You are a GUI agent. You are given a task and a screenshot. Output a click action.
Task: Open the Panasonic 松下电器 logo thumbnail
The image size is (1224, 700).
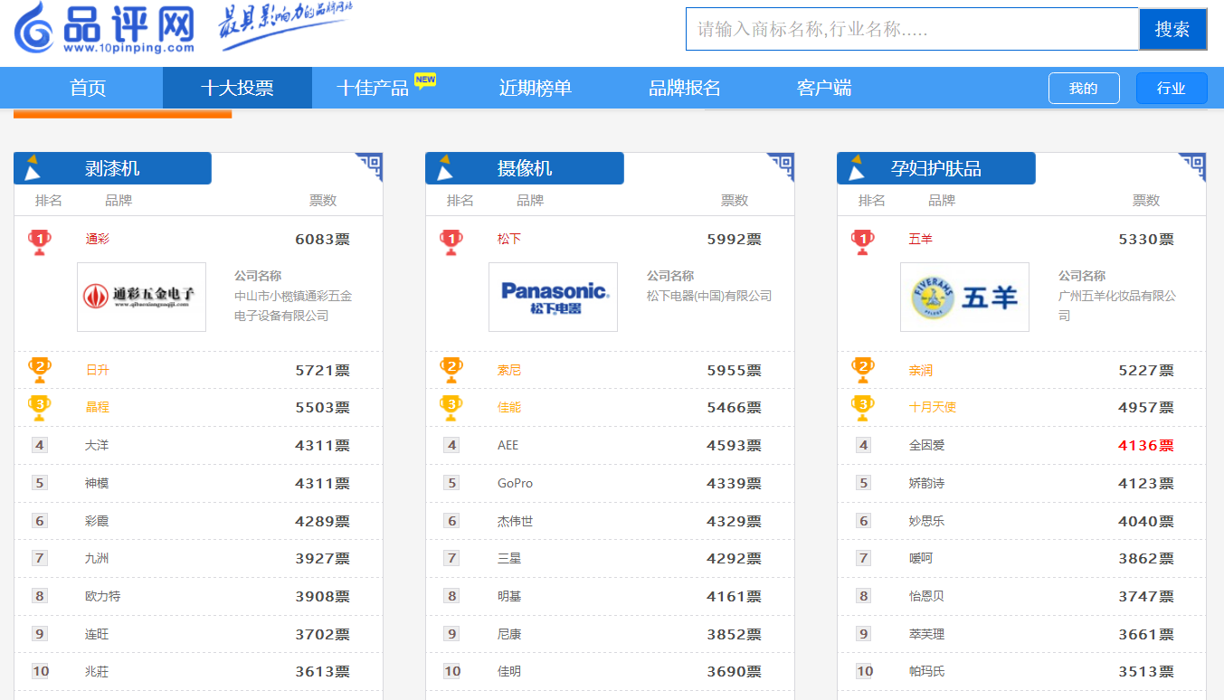pyautogui.click(x=553, y=297)
